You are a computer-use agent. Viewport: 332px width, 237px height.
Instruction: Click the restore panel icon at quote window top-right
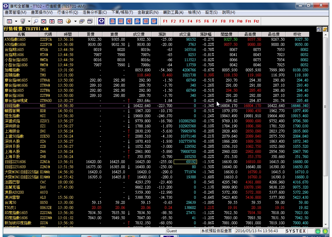[x=319, y=29]
